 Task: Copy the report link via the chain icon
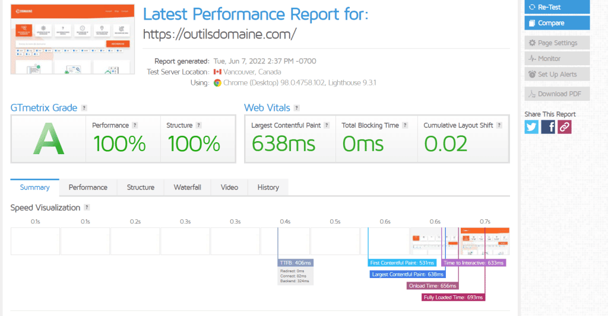click(565, 127)
